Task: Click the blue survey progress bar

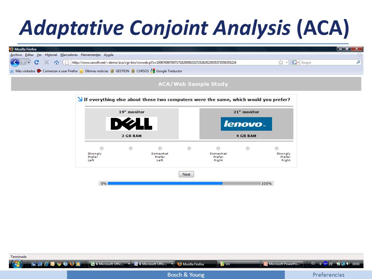Action: pyautogui.click(x=165, y=183)
